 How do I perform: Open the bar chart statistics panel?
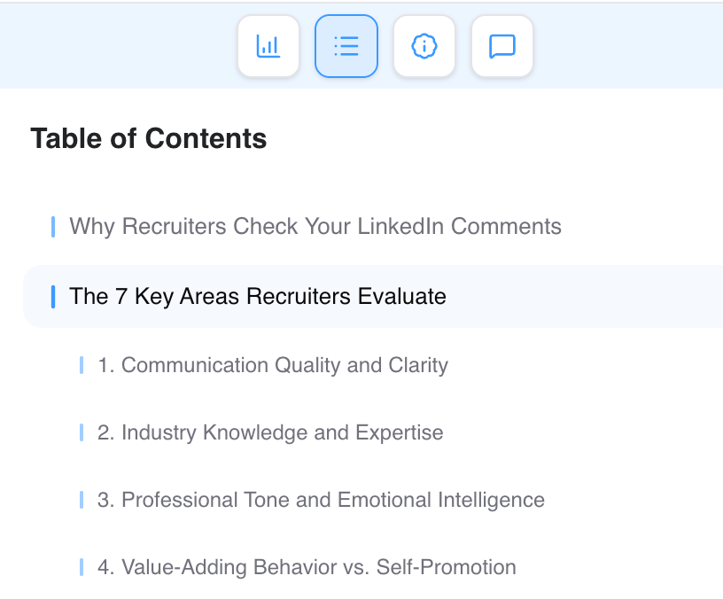tap(268, 46)
